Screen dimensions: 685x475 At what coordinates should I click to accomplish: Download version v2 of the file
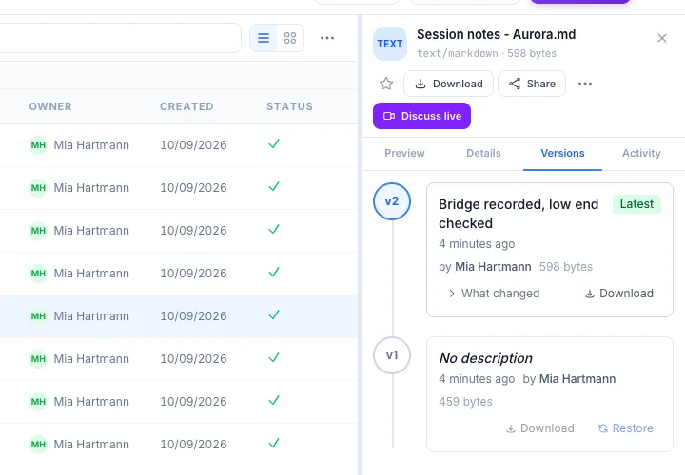619,294
